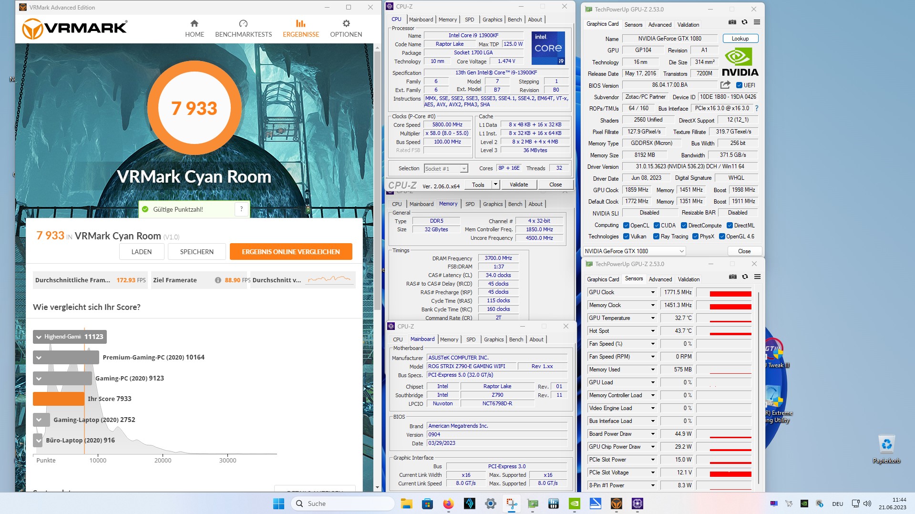Open File Explorer from the taskbar
Screen dimensions: 915x514
[x=406, y=504]
